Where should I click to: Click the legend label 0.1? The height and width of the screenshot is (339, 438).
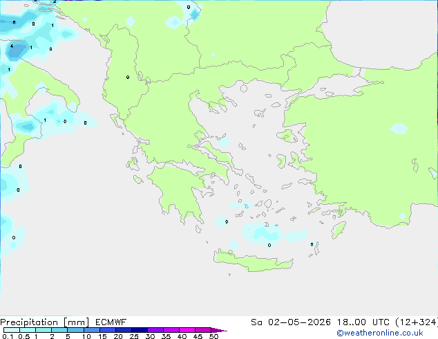click(8, 336)
